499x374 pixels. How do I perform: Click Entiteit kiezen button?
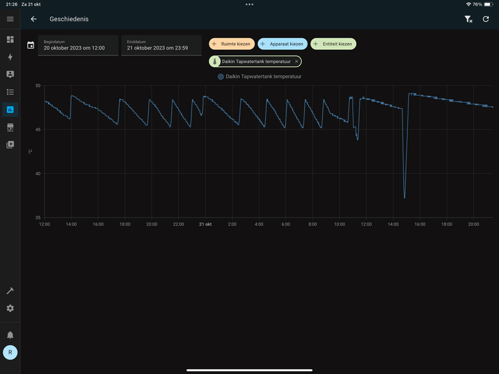(334, 44)
